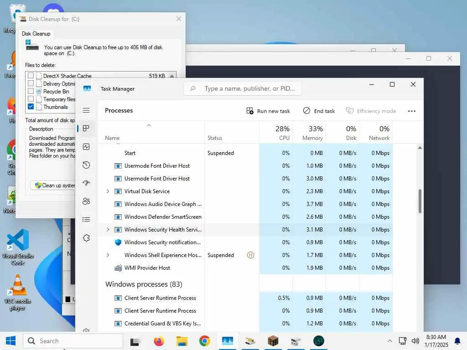Click the WMI Provider Host icon
Viewport: 467px width, 350px height.
pyautogui.click(x=118, y=268)
